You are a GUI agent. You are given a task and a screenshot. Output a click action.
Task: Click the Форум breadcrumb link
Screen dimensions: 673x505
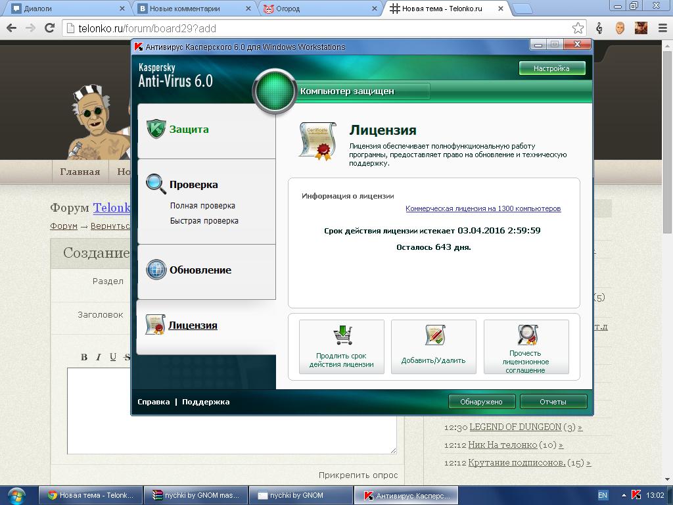pos(64,226)
